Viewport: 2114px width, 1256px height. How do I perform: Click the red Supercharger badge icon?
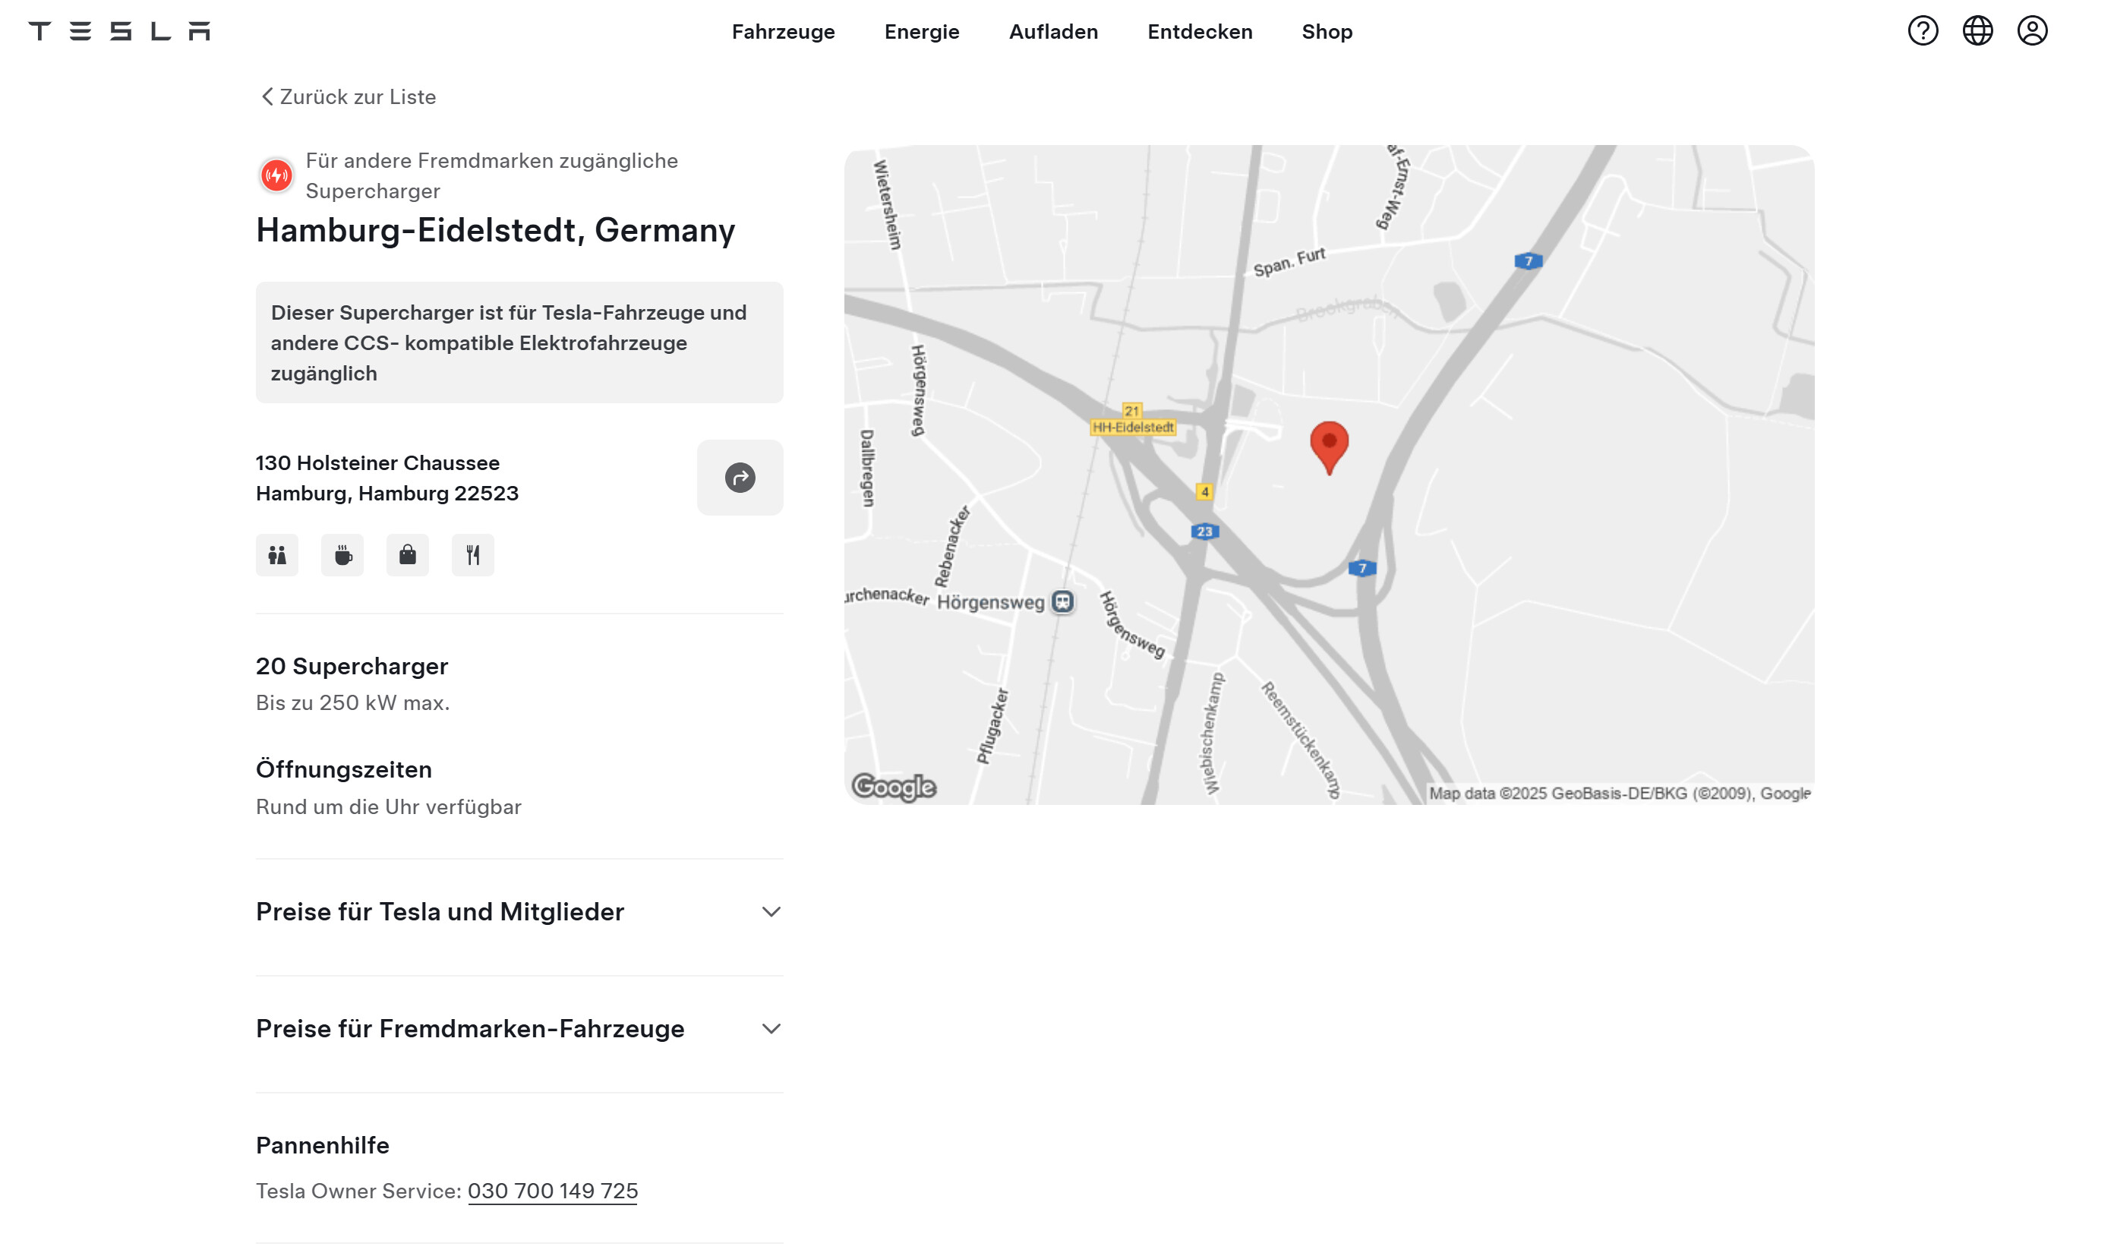276,175
